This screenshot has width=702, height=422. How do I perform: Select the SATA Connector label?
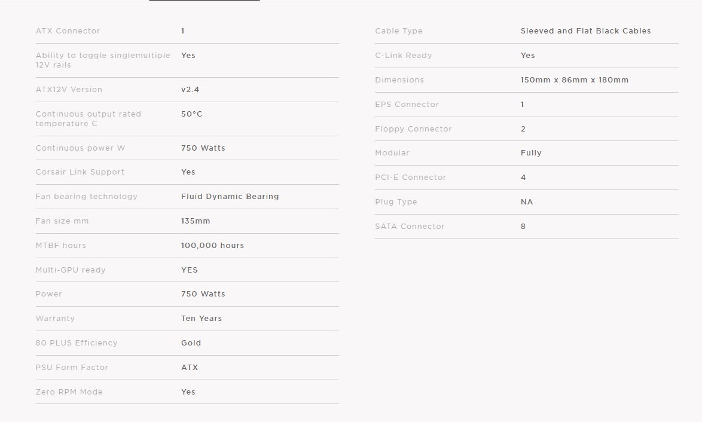[x=410, y=227]
